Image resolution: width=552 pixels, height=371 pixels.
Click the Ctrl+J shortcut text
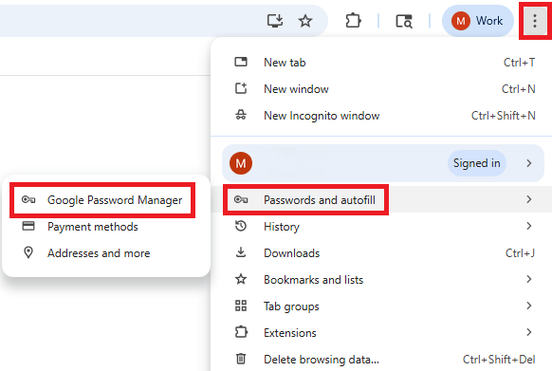[x=520, y=253]
